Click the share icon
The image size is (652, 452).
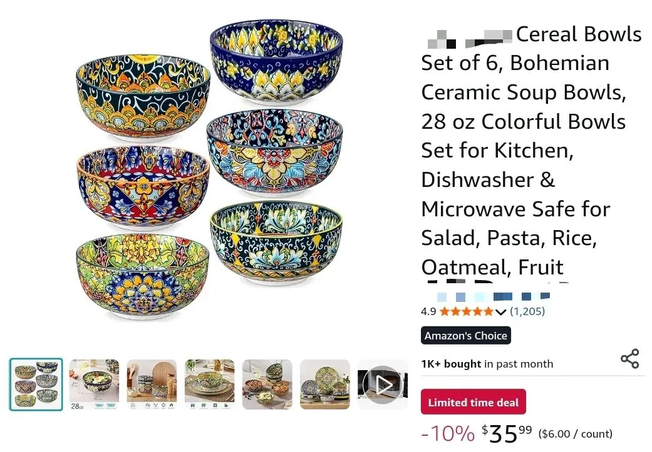(x=629, y=359)
